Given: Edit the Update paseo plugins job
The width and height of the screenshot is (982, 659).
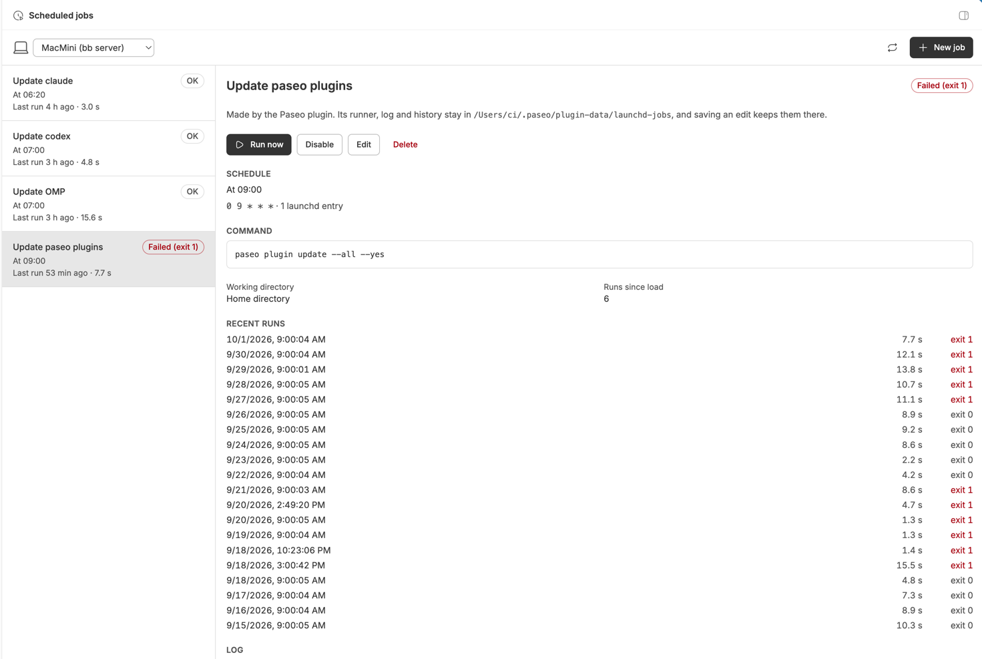Looking at the screenshot, I should pyautogui.click(x=363, y=144).
